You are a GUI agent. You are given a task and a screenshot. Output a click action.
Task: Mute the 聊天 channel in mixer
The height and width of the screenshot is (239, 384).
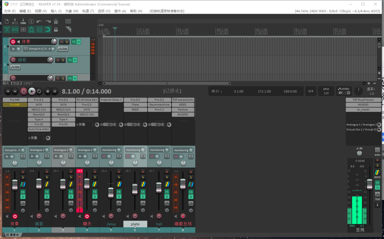(x=95, y=172)
